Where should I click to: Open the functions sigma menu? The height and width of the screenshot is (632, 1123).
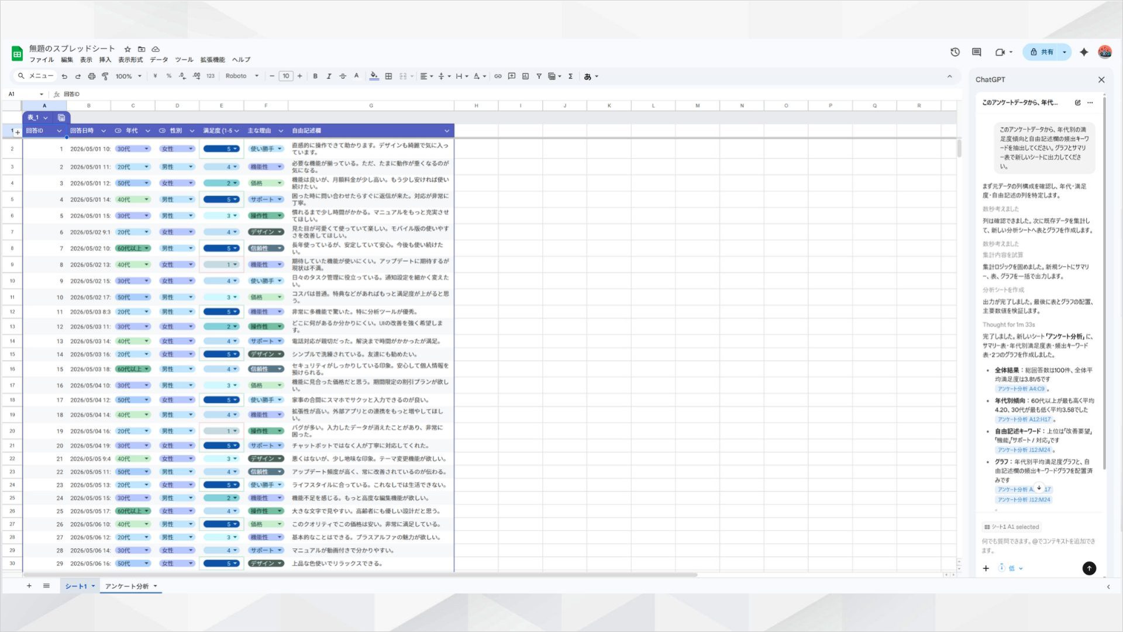click(x=570, y=76)
